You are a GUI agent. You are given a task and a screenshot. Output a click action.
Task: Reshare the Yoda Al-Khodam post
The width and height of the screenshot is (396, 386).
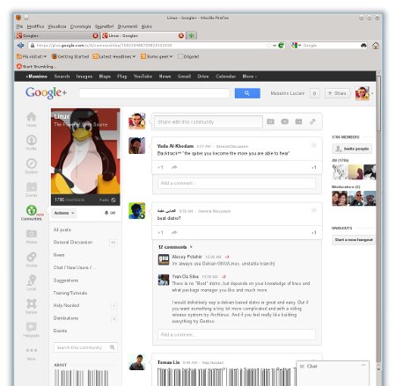[x=174, y=167]
